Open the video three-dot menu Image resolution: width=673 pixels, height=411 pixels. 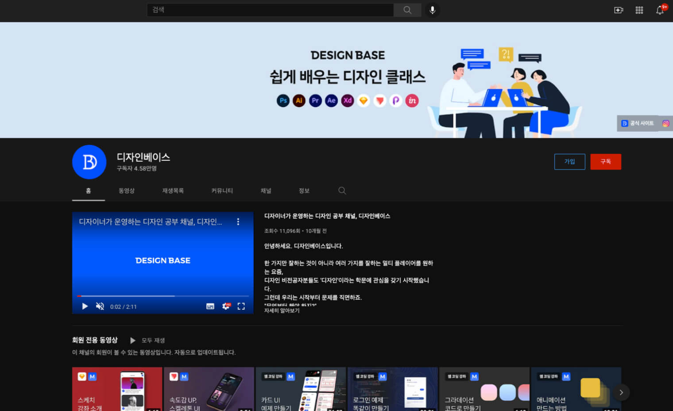coord(238,221)
